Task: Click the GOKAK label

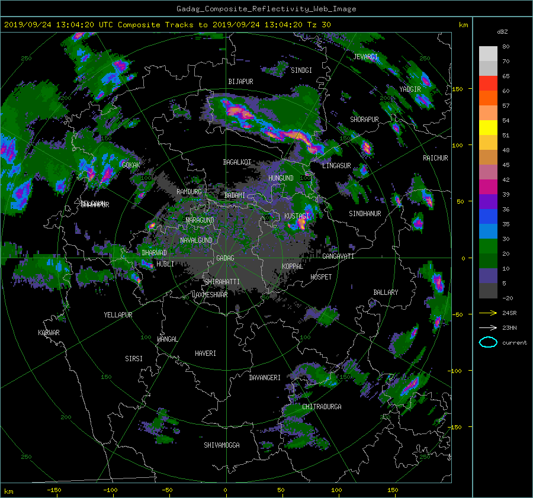Action: tap(131, 165)
